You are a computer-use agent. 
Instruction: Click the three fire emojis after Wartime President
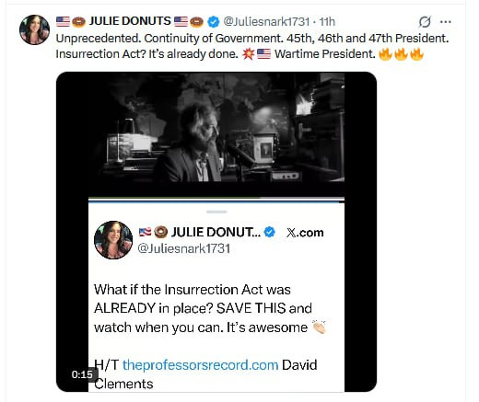click(x=401, y=54)
